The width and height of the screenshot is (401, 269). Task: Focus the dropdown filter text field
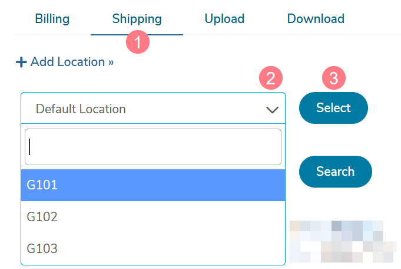click(153, 147)
